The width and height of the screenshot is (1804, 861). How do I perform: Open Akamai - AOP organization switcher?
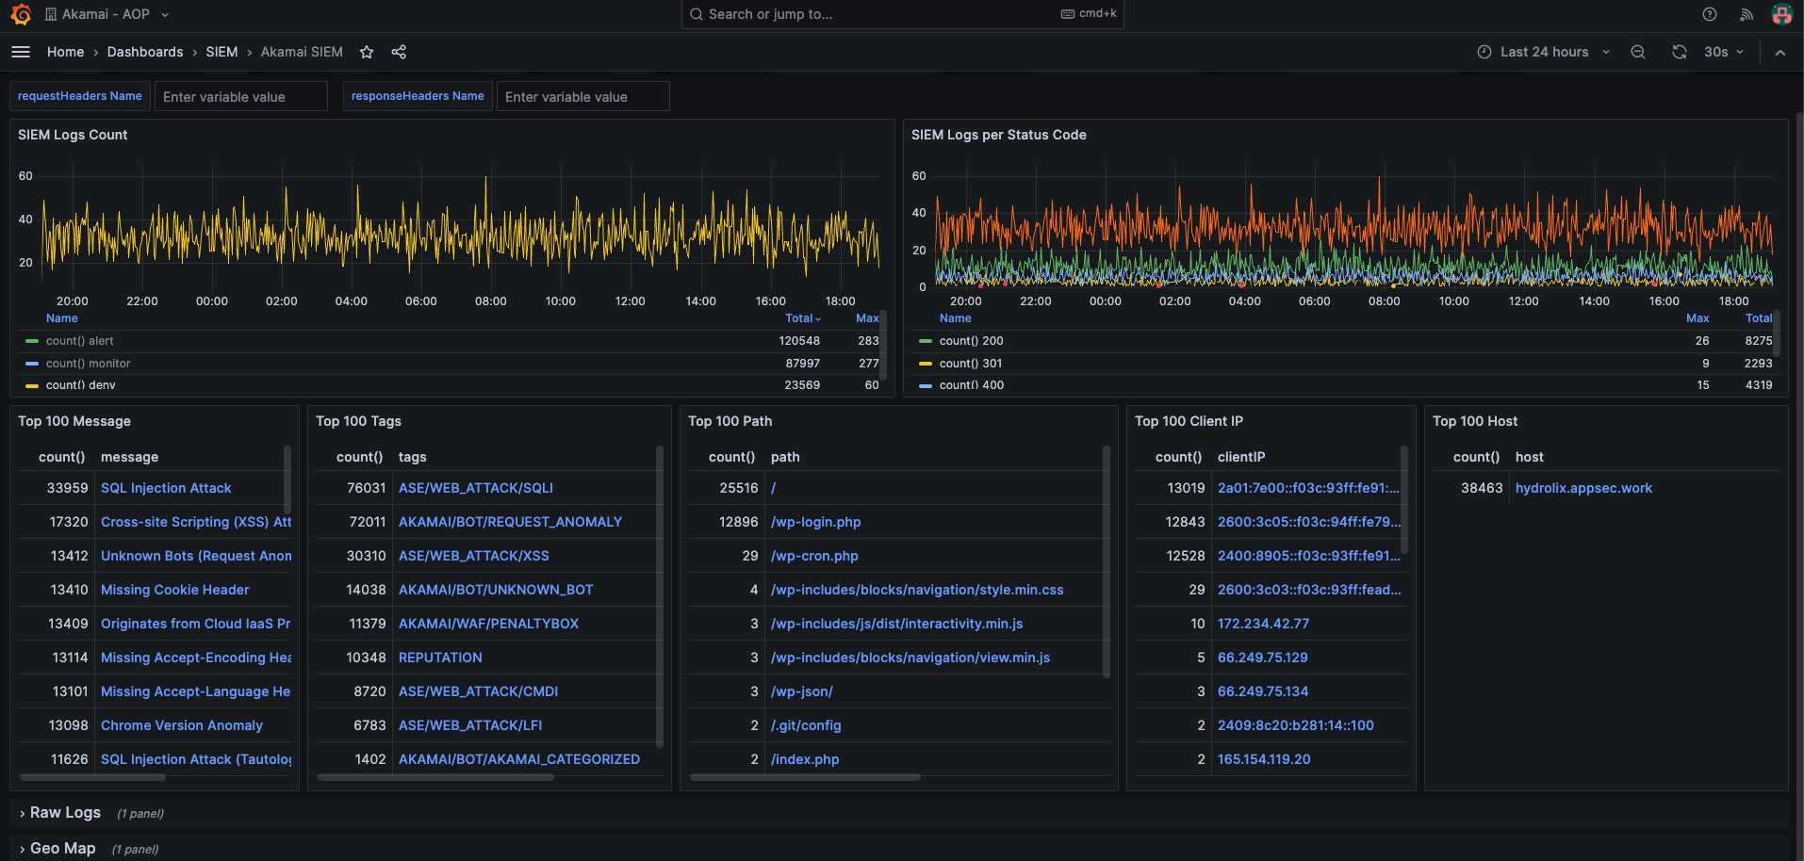107,14
